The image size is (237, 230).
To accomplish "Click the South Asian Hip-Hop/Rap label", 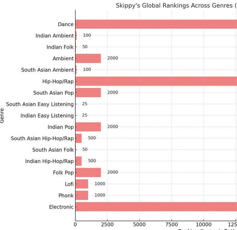I will (x=42, y=139).
